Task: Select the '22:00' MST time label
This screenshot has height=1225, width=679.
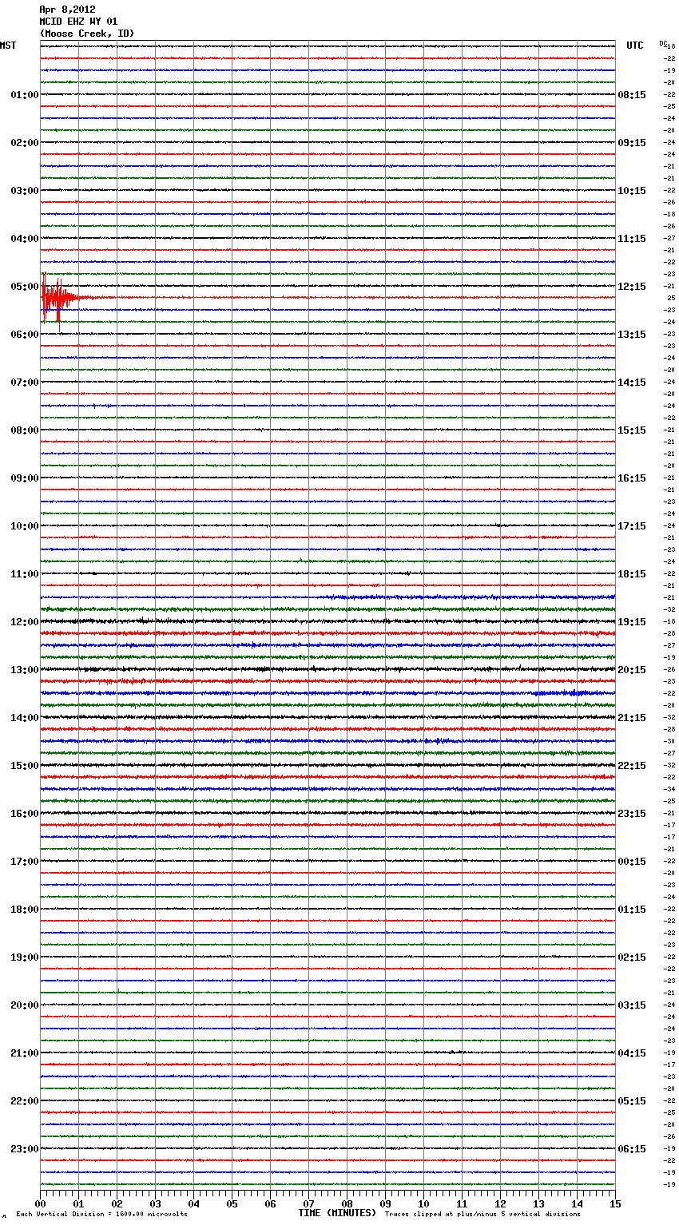Action: click(x=25, y=1101)
